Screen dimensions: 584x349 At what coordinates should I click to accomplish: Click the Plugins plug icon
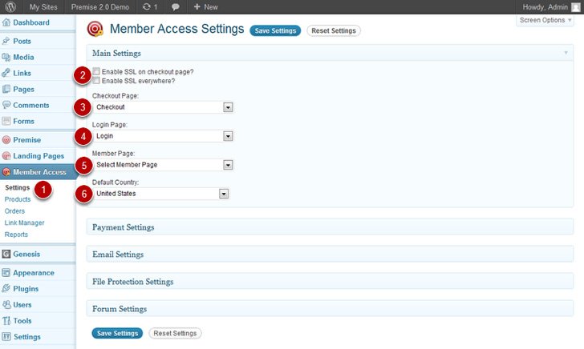click(6, 289)
